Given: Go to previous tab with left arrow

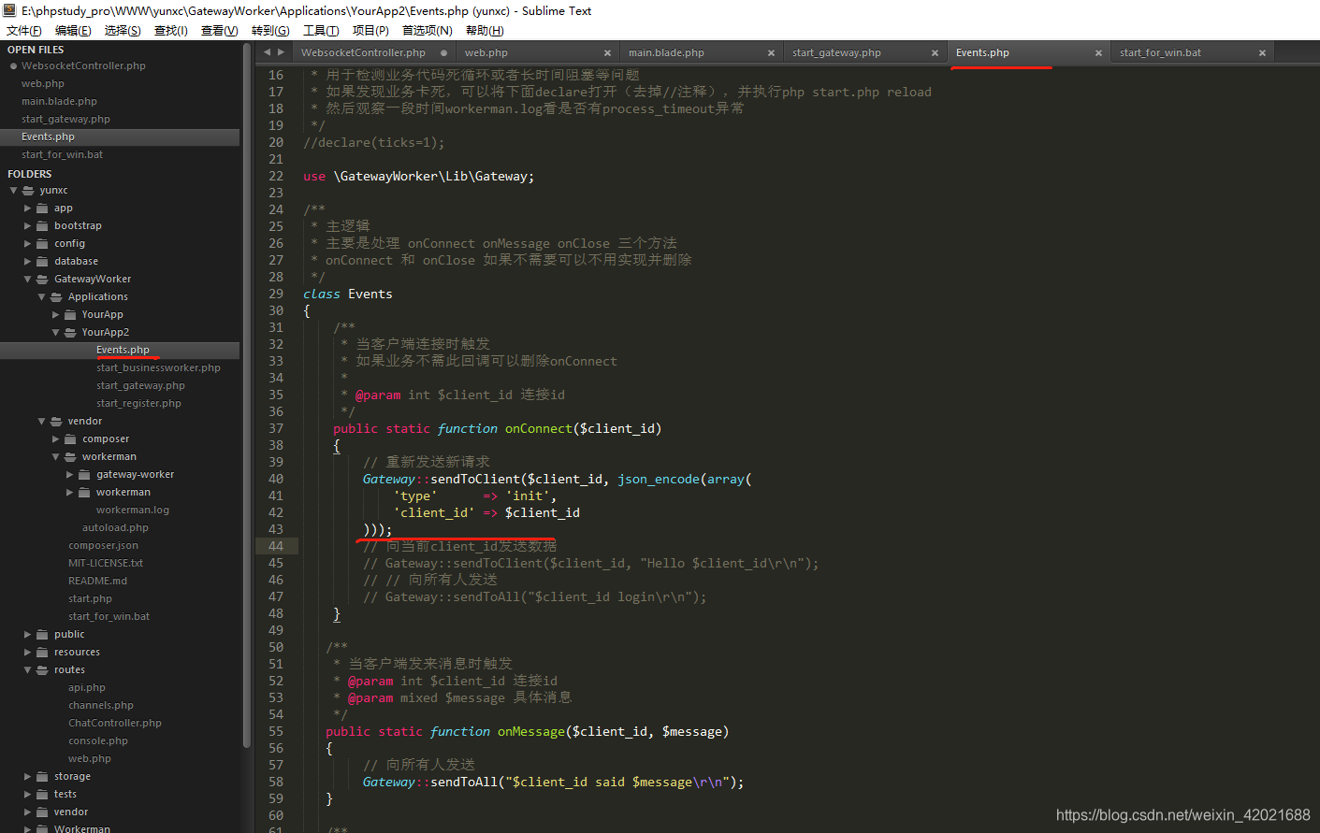Looking at the screenshot, I should [x=267, y=52].
